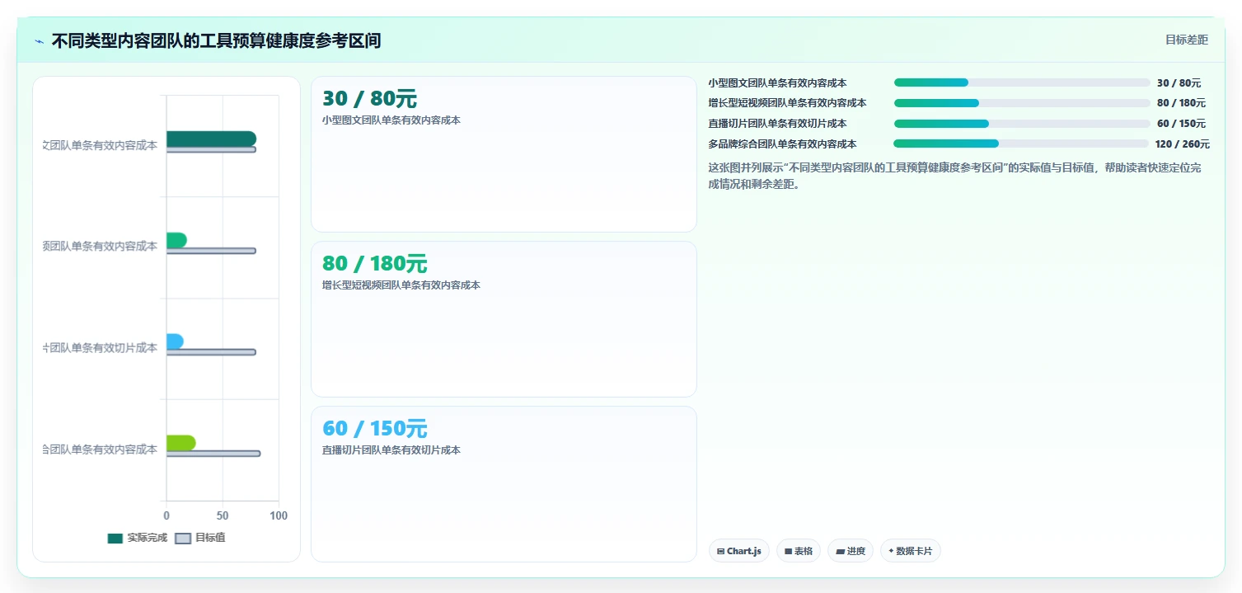Click the 增长型短视频团队 progress bar
The height and width of the screenshot is (593, 1242).
pos(1022,103)
